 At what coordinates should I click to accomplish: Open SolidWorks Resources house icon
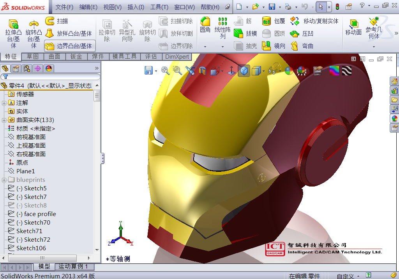click(394, 82)
